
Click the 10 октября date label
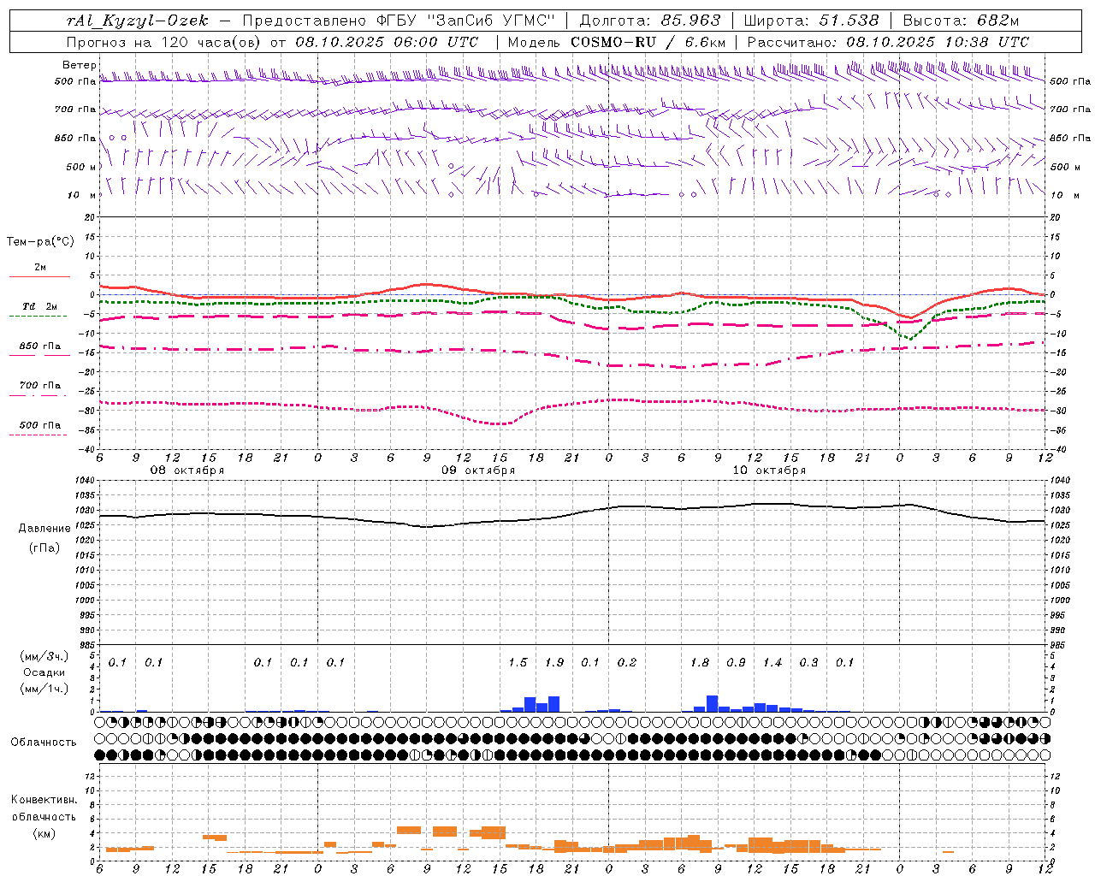(x=769, y=471)
